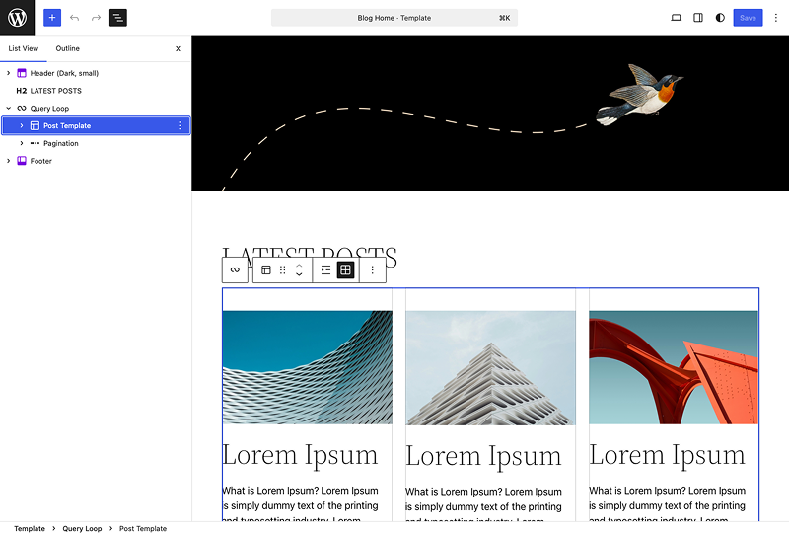Click the first post Lorem Ipsum title

(x=301, y=454)
